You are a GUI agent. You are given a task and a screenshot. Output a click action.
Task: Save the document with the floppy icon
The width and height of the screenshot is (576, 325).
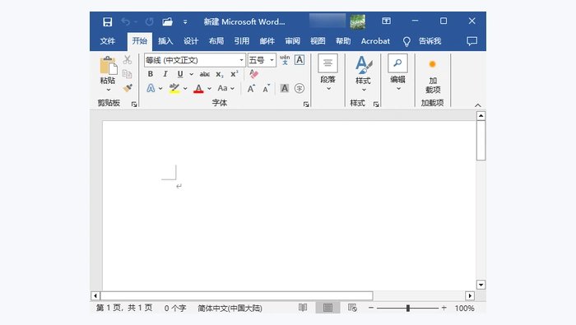click(107, 22)
